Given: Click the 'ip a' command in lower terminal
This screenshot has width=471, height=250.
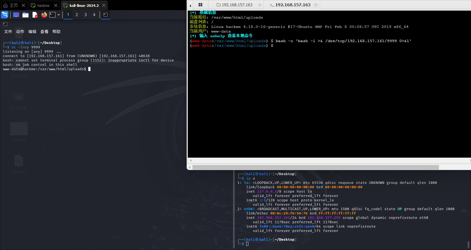Looking at the screenshot, I should coord(251,178).
